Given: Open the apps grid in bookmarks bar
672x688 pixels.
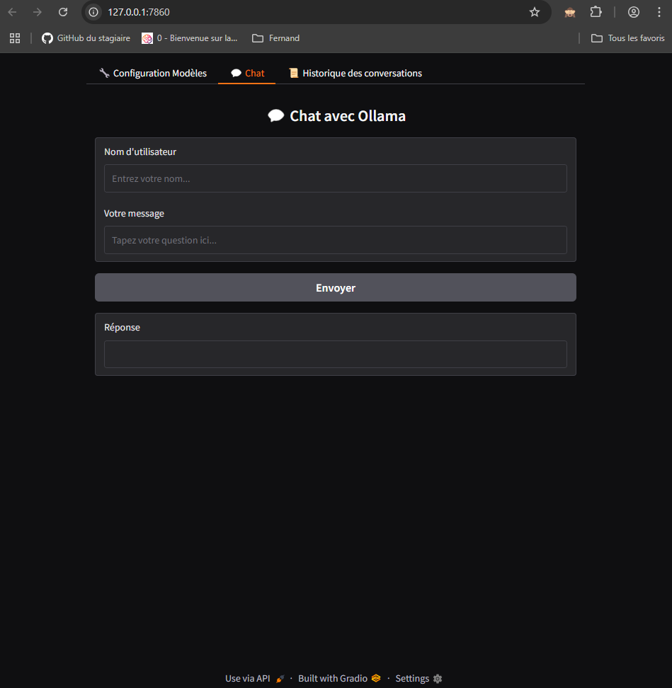Looking at the screenshot, I should [15, 38].
